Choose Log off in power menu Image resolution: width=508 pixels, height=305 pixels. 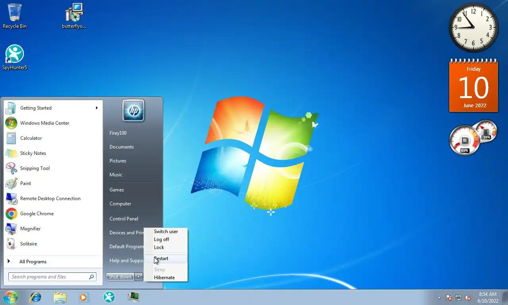(165, 239)
